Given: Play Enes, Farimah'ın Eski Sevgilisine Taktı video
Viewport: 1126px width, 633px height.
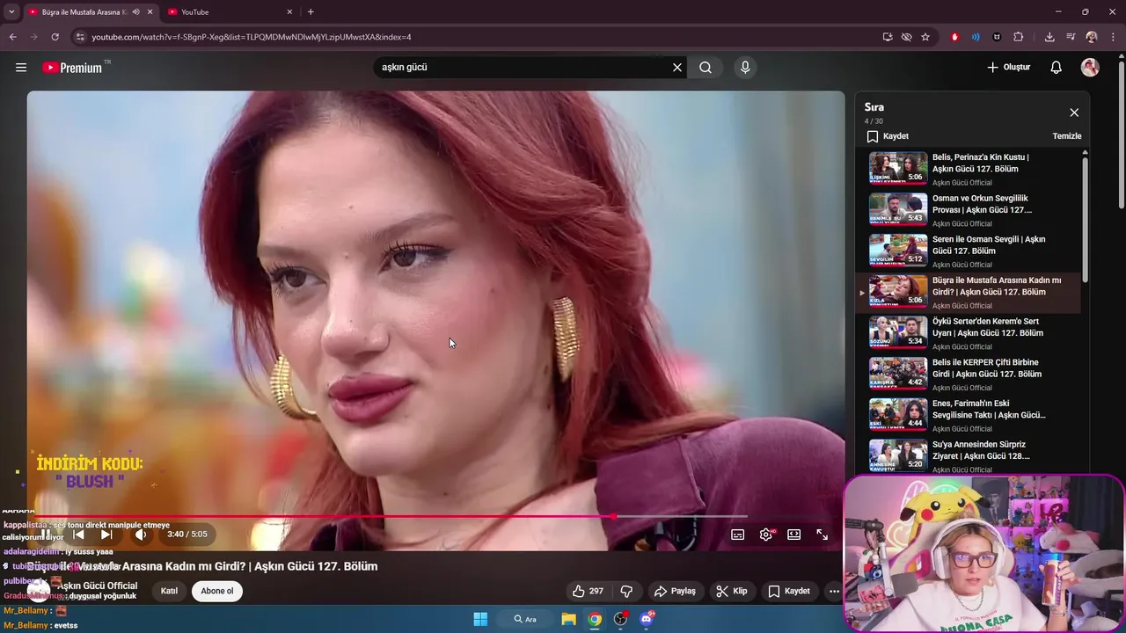Looking at the screenshot, I should click(x=968, y=415).
